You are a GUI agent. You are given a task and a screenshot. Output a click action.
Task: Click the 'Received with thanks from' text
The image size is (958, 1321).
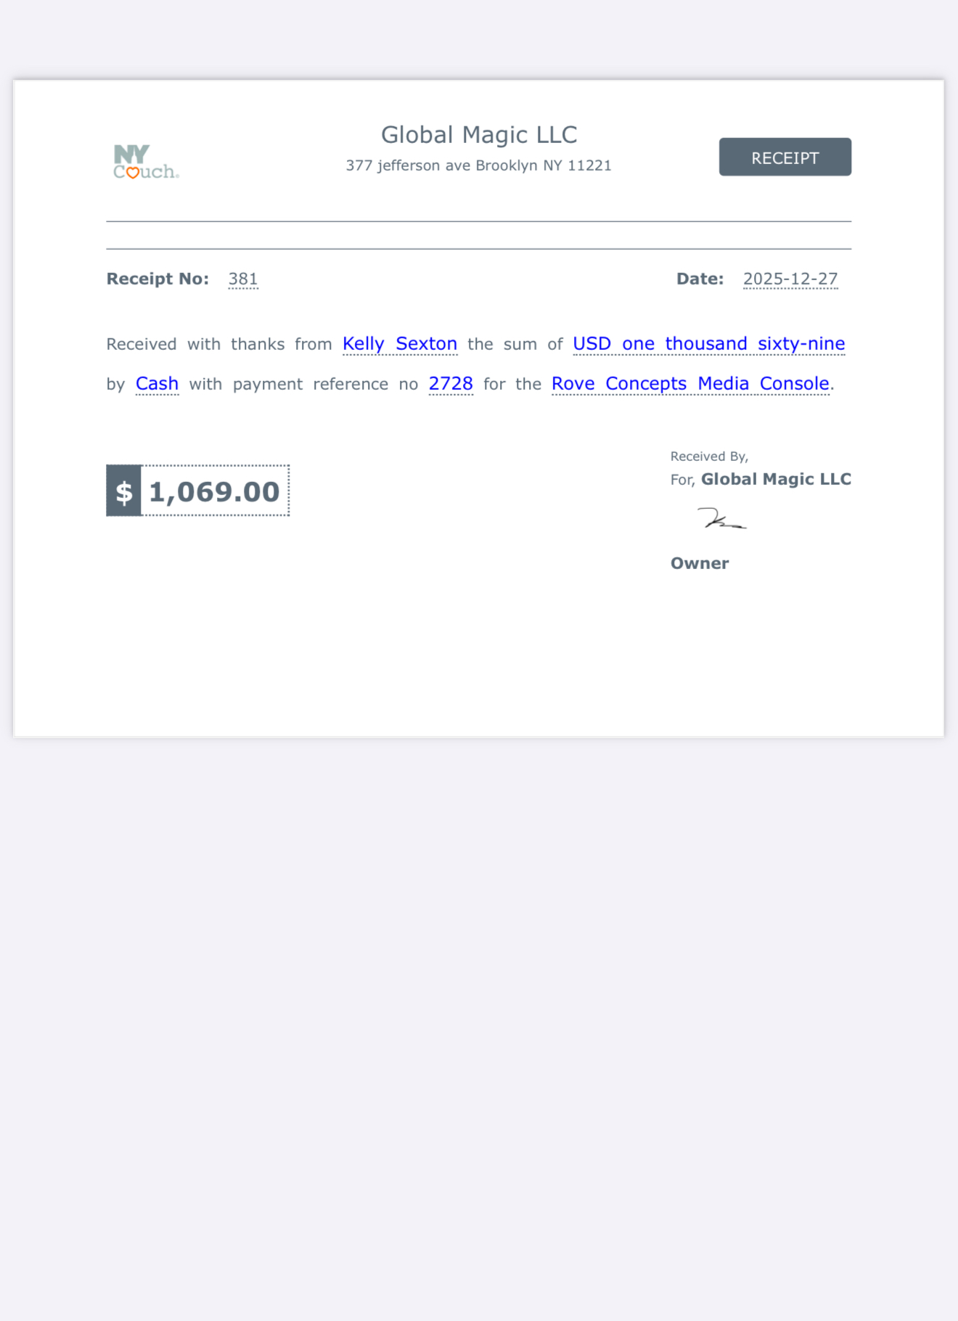[218, 344]
